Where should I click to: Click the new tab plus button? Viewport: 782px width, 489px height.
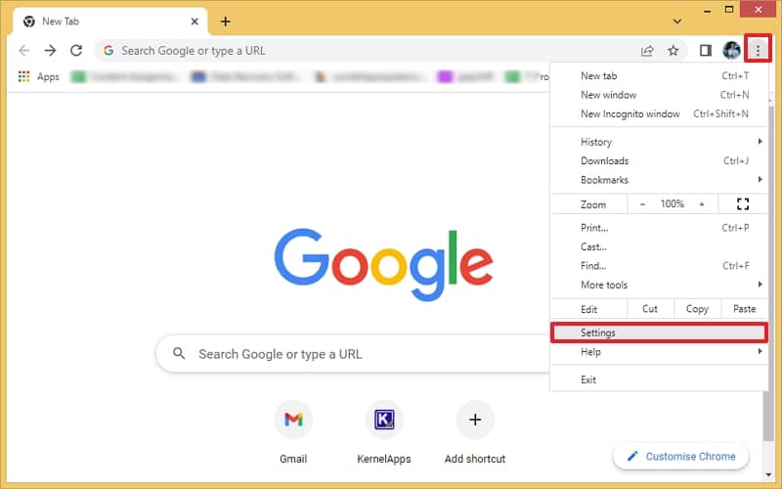tap(226, 22)
